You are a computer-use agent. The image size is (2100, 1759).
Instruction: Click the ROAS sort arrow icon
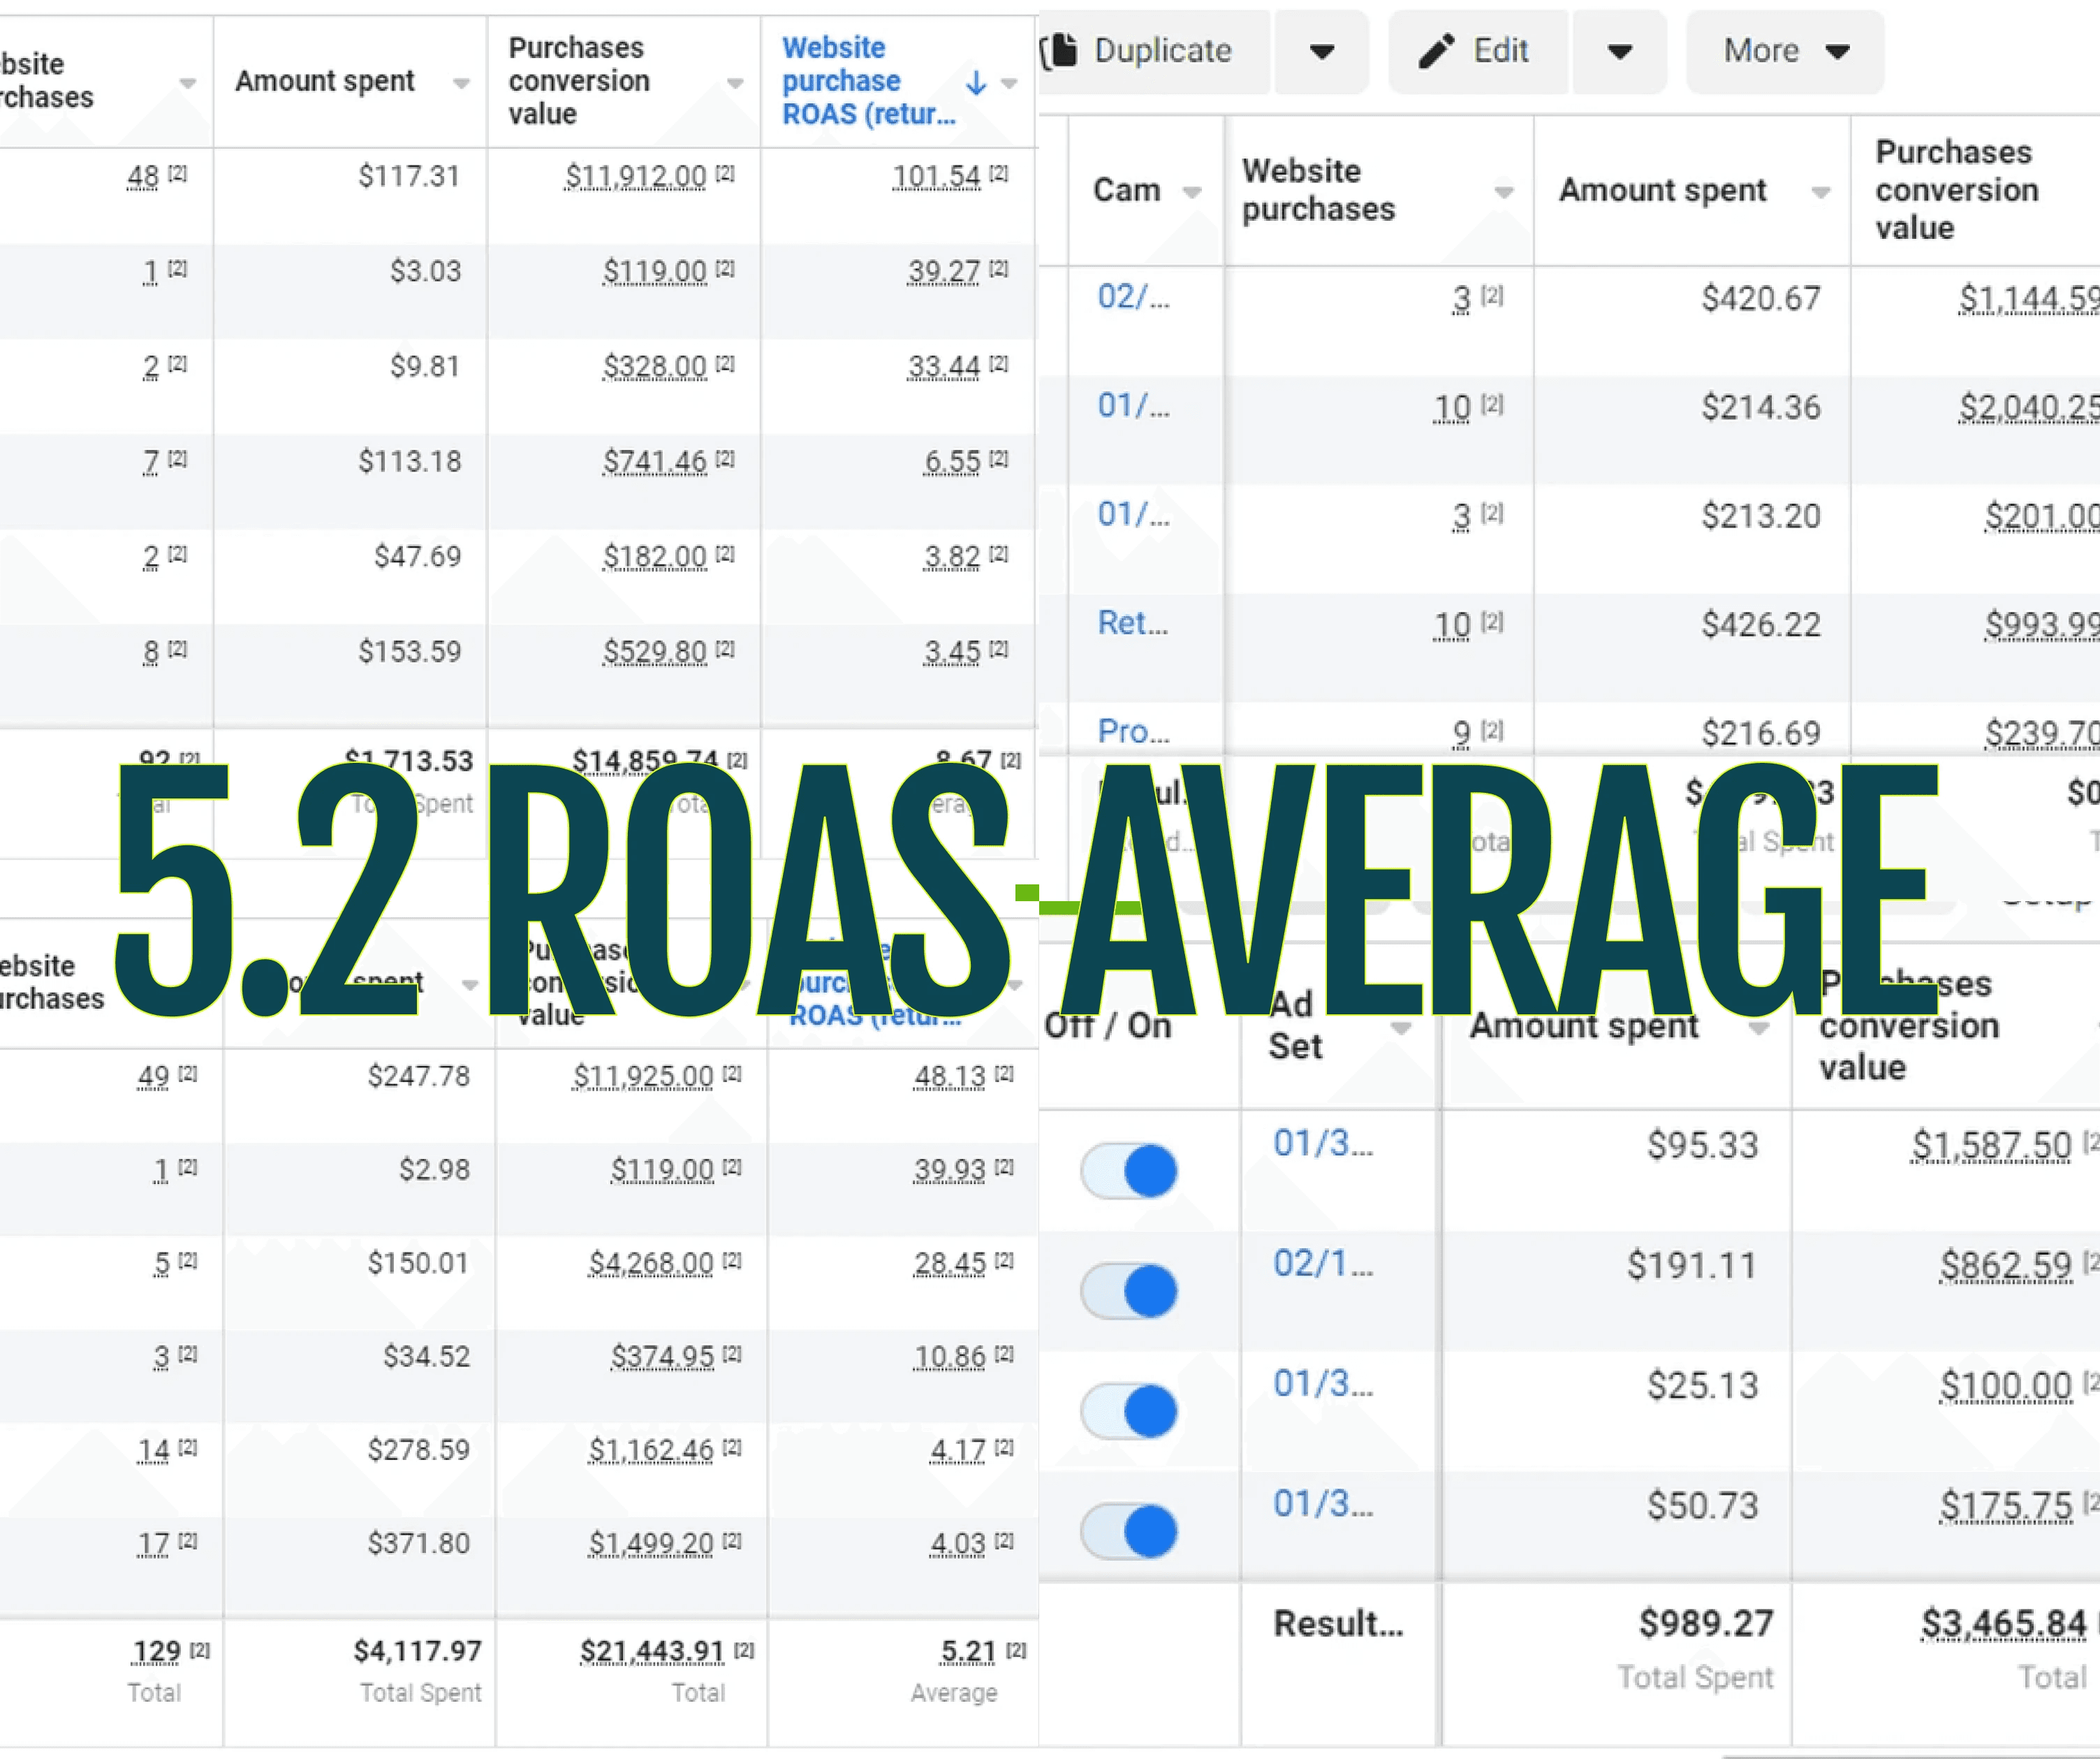tap(977, 82)
